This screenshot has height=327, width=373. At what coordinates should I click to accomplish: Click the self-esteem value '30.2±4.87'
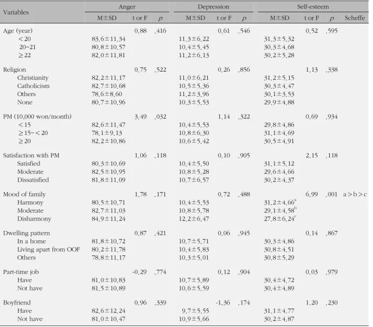pyautogui.click(x=279, y=319)
